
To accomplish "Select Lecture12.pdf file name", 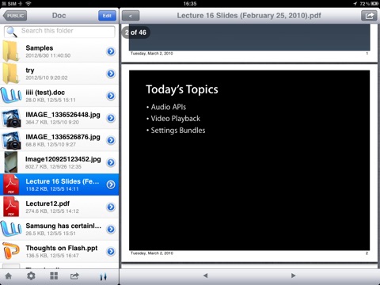I will [47, 203].
